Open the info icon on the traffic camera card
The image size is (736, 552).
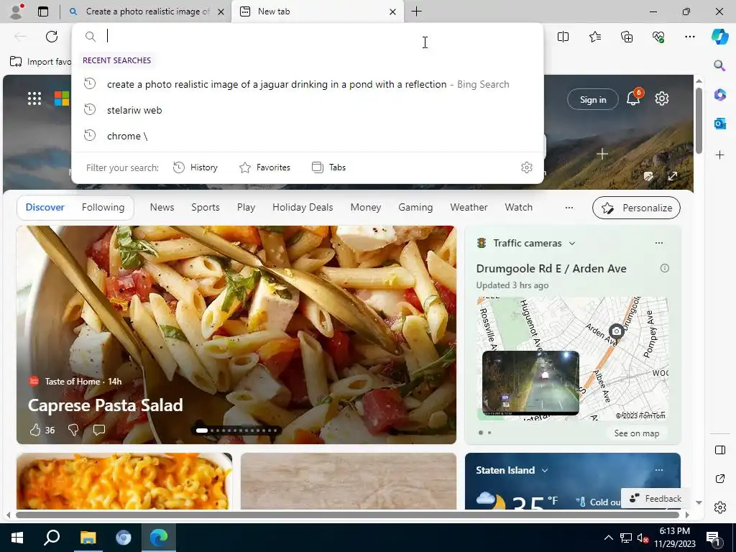click(665, 268)
